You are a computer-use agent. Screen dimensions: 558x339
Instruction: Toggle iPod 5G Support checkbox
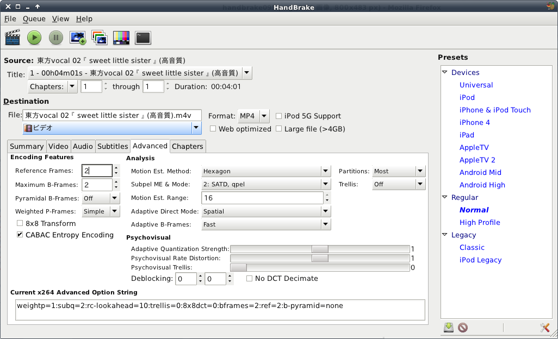(x=278, y=116)
